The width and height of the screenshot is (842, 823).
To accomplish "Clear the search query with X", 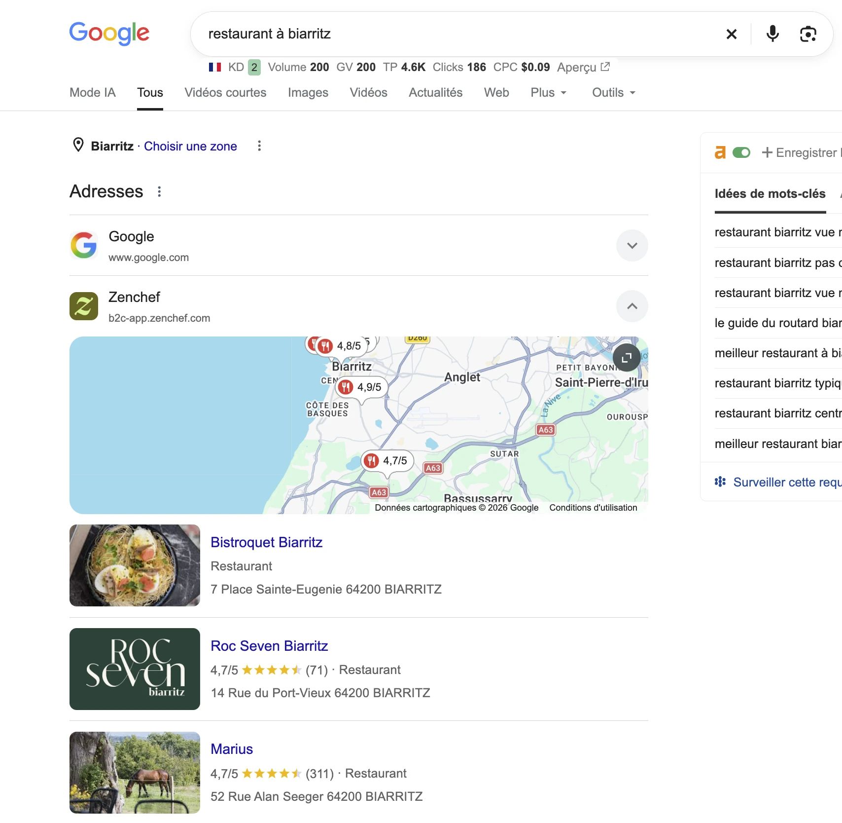I will pyautogui.click(x=732, y=34).
